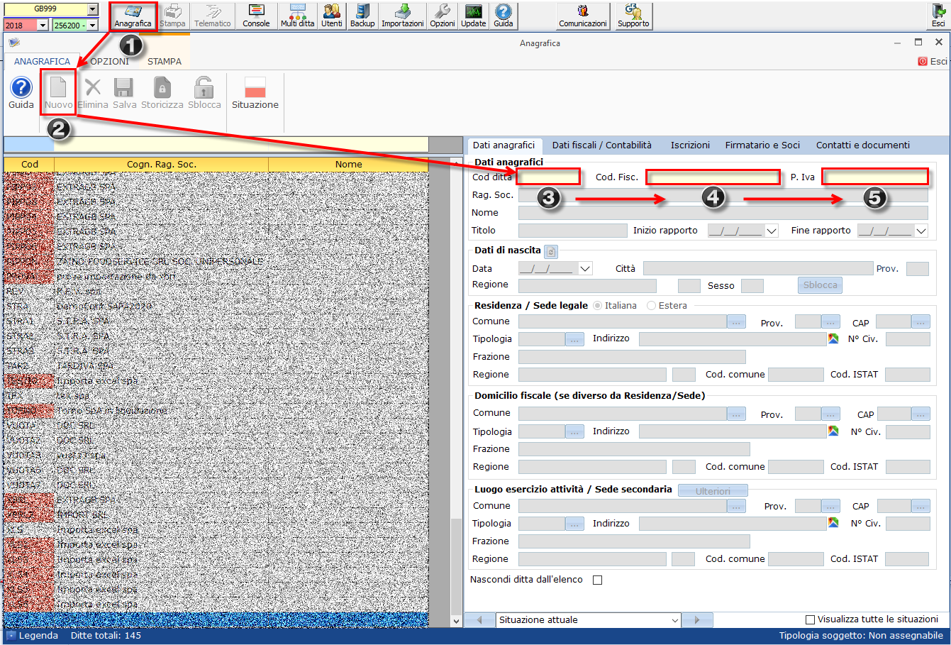This screenshot has height=645, width=951.
Task: Select the Italiana radio button
Action: 598,306
